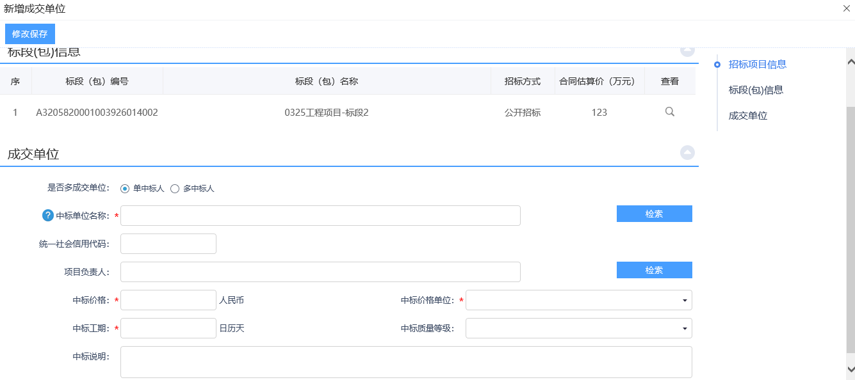The width and height of the screenshot is (855, 380).
Task: Collapse the 成交单位 section arrow
Action: point(687,153)
